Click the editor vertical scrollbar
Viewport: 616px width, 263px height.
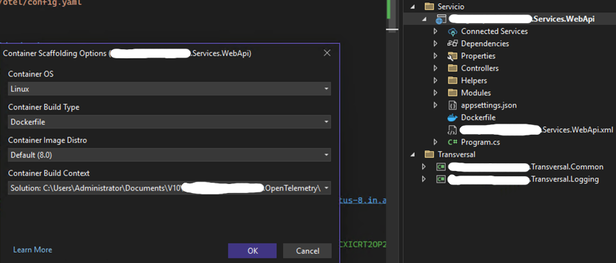coord(393,131)
